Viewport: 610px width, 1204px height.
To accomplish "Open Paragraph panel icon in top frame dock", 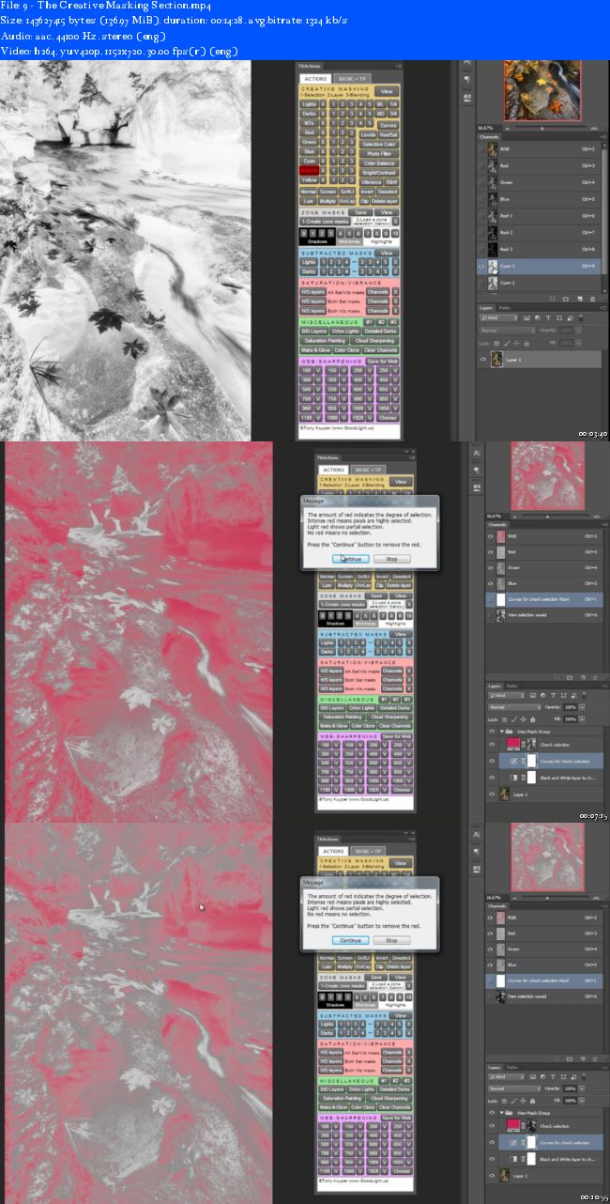I will pos(466,79).
